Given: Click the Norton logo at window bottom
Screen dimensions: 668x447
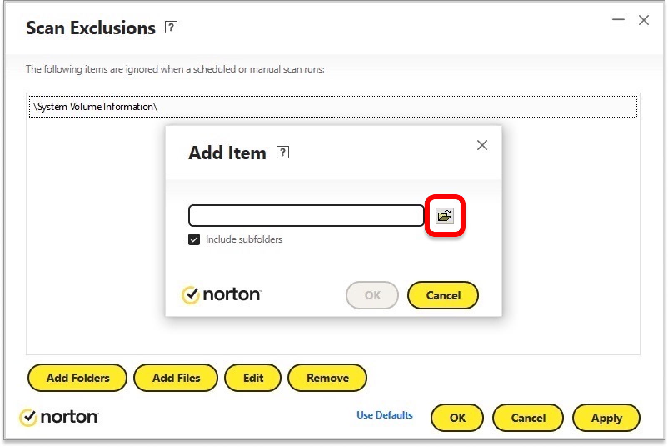Looking at the screenshot, I should pos(59,417).
